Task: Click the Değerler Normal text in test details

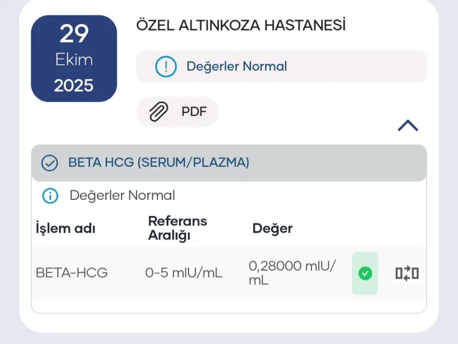Action: 122,195
